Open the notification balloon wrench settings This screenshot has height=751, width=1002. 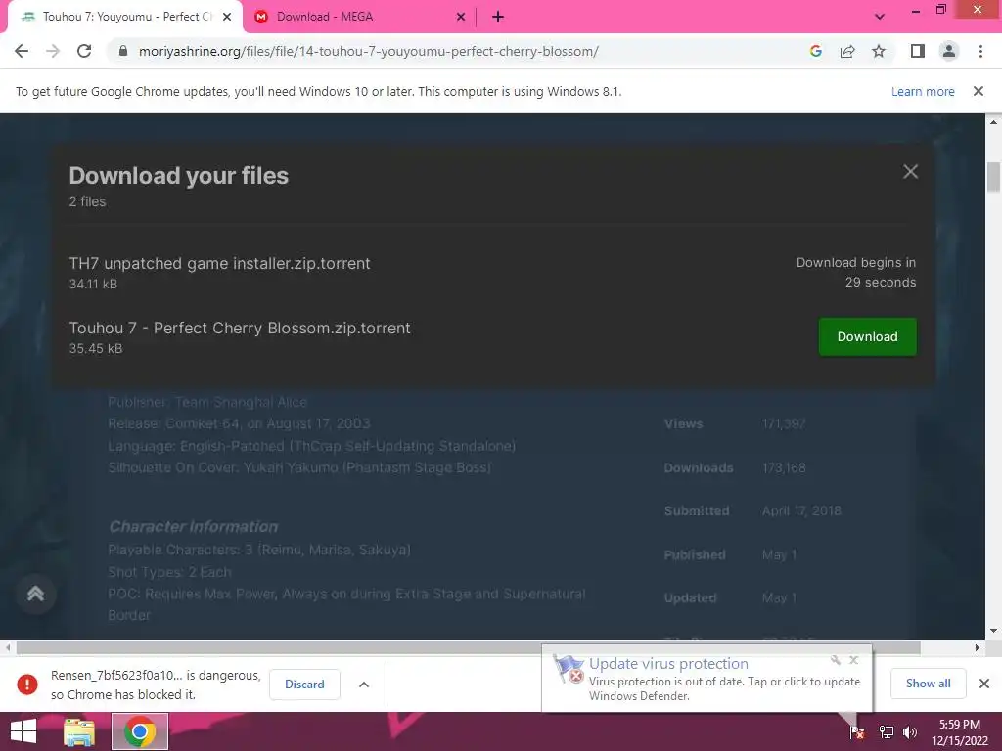[836, 660]
